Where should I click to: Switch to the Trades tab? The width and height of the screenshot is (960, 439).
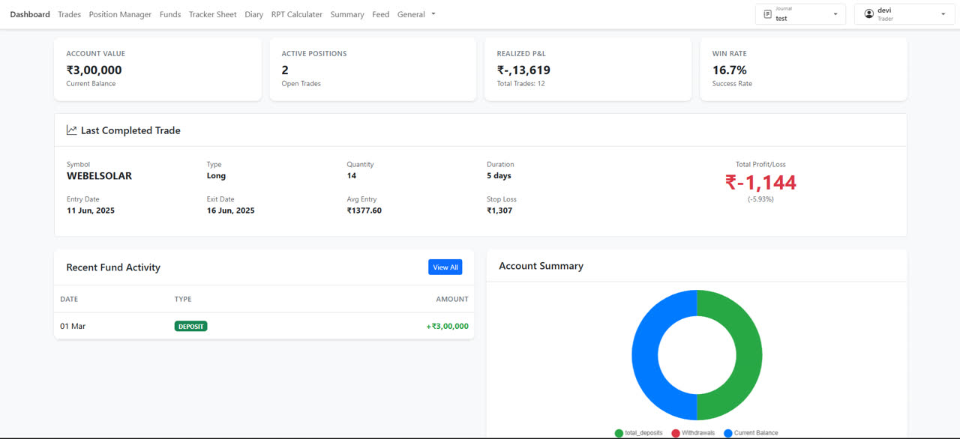click(69, 13)
